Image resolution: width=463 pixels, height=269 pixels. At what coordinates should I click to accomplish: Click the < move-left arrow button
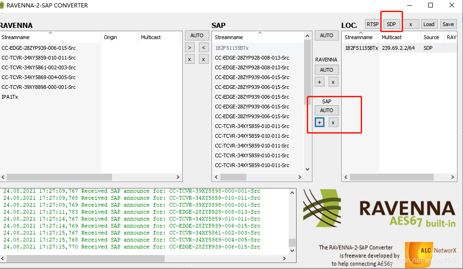pos(204,47)
